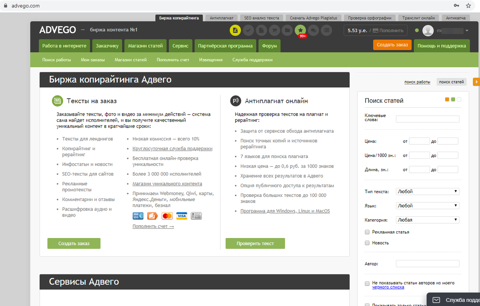Click the orange side arrow tab
480x306 pixels.
[476, 82]
